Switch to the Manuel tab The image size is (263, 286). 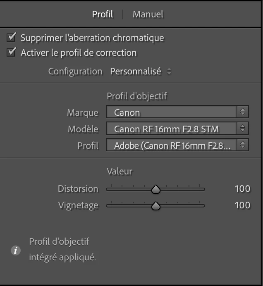pos(148,14)
